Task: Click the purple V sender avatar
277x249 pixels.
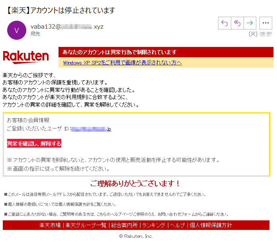Action: pyautogui.click(x=17, y=30)
